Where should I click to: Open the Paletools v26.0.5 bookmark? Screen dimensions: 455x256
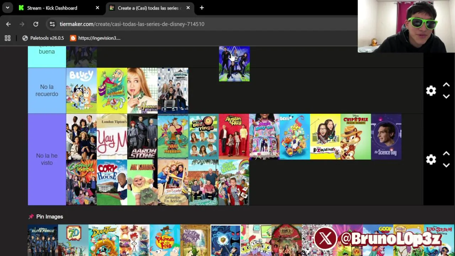pos(43,38)
